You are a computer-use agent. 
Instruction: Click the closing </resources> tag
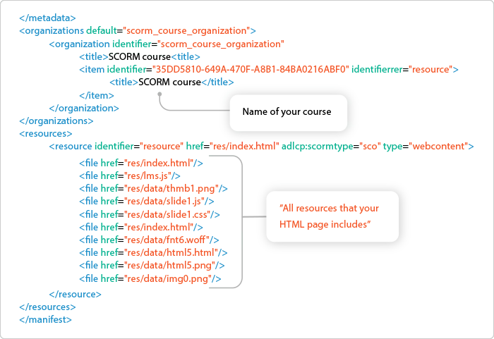47,307
